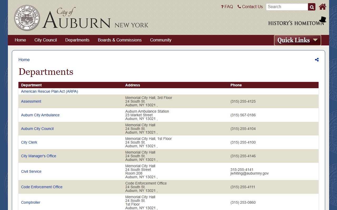Click the History's Hometown logo
Screen dimensions: 337x210
coord(297,21)
